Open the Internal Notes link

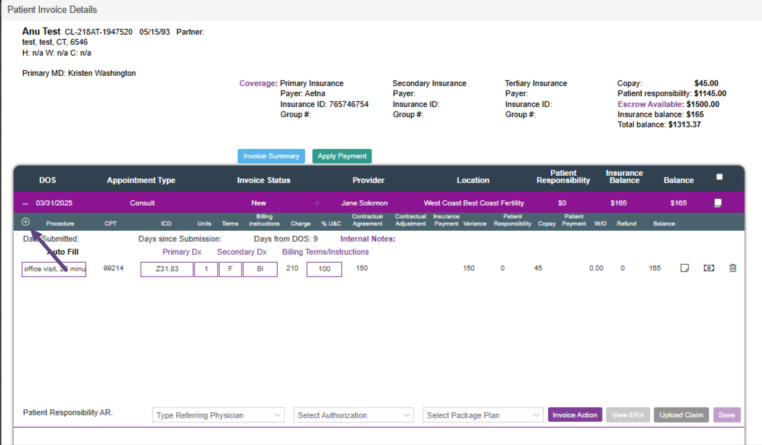click(x=368, y=239)
